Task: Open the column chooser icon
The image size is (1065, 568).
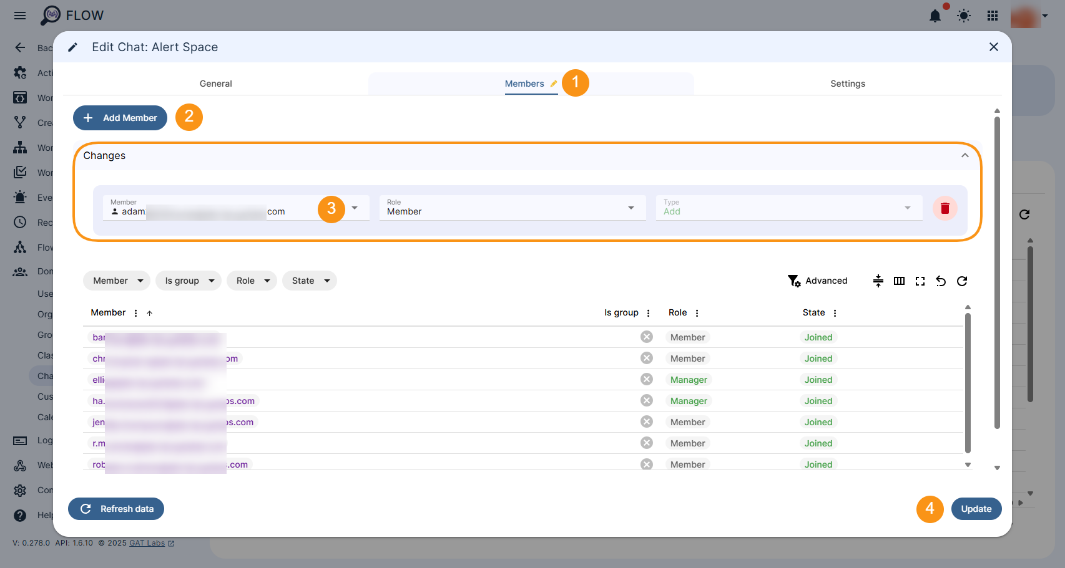Action: click(899, 281)
